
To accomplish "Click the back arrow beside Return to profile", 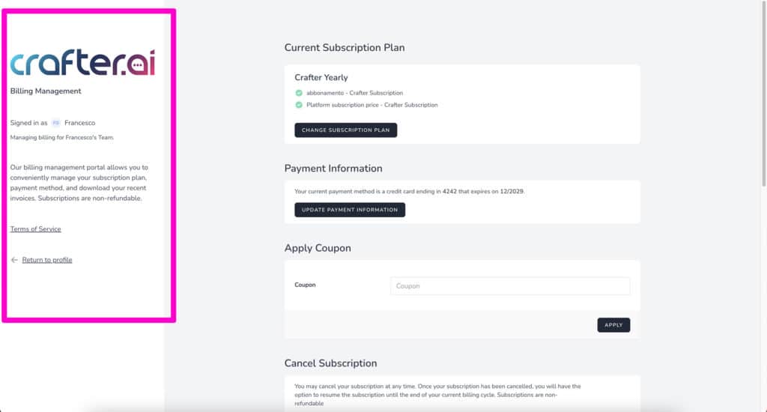I will click(x=14, y=260).
